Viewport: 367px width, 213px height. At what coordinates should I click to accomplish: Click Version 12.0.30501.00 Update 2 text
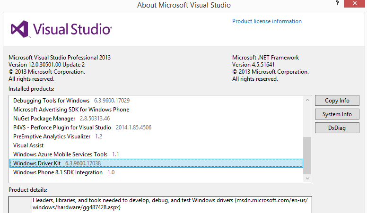point(46,65)
